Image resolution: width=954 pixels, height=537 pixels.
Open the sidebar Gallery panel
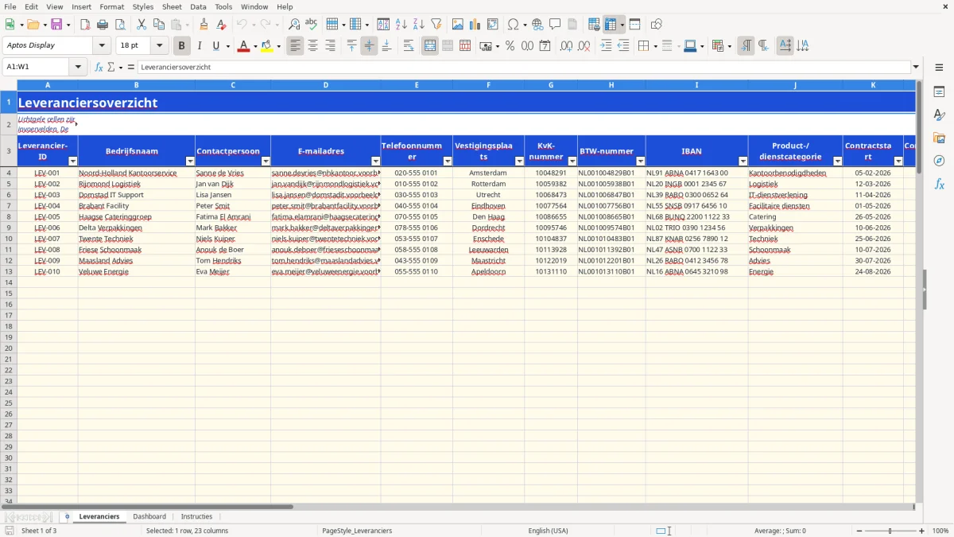click(x=939, y=138)
